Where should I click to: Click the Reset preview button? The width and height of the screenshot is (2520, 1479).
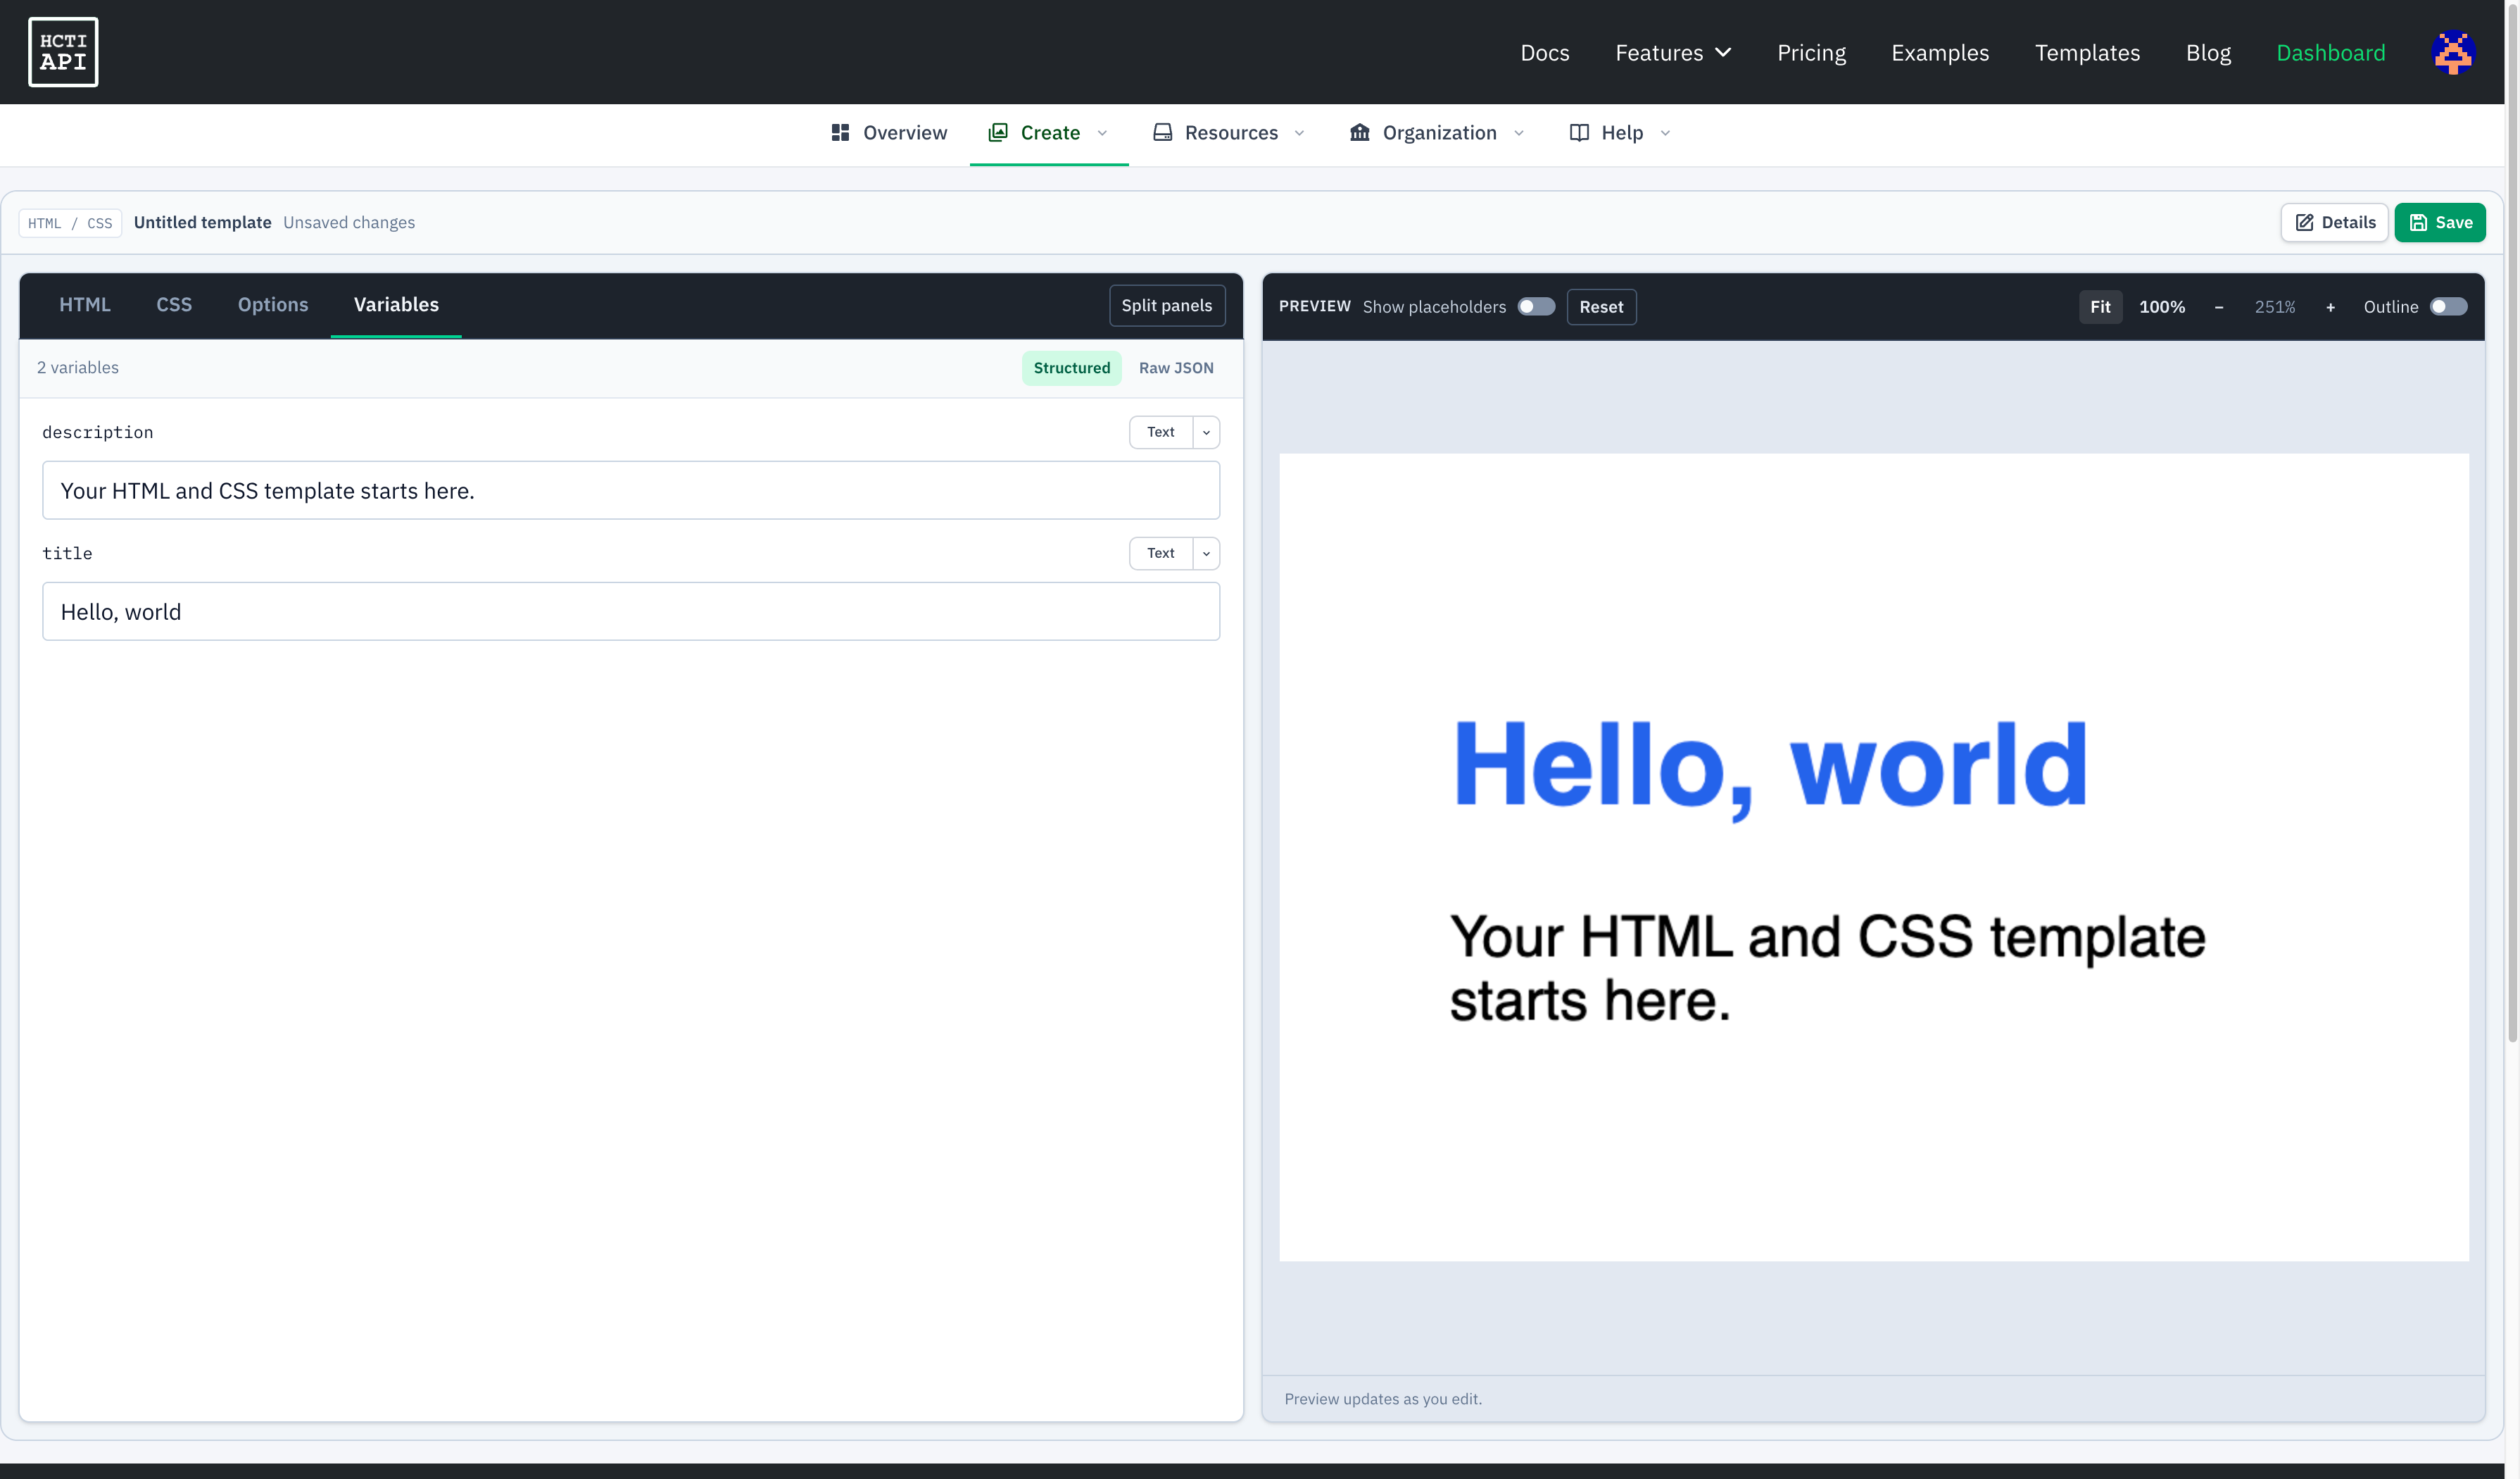[x=1601, y=307]
